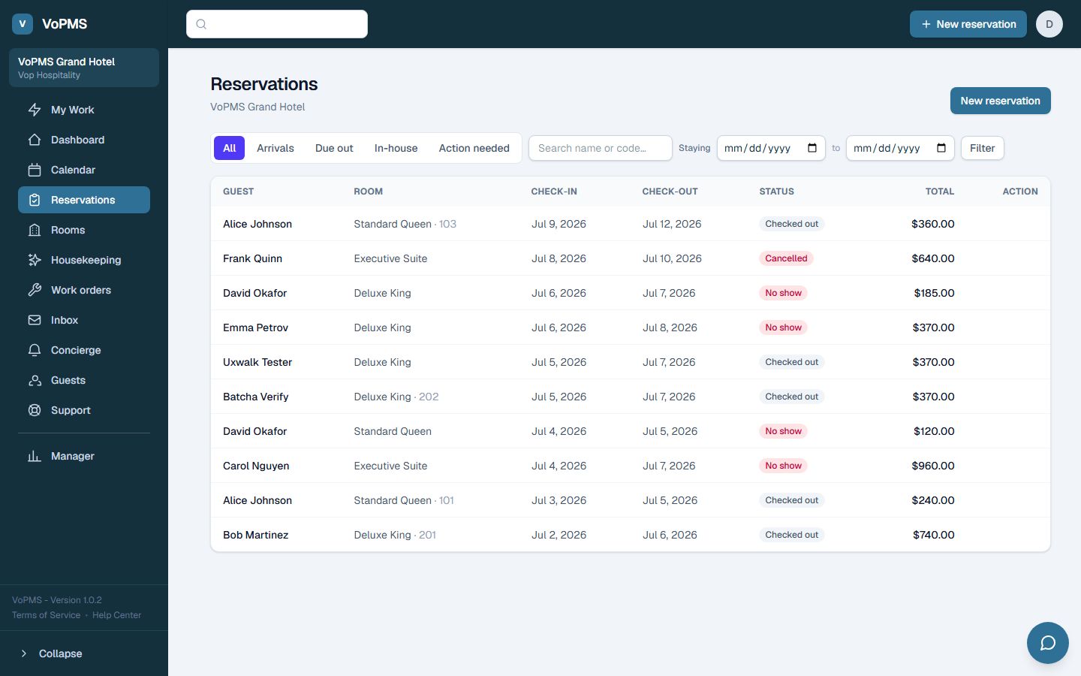Click Carol Nguyen guest name
This screenshot has width=1081, height=676.
coord(256,466)
